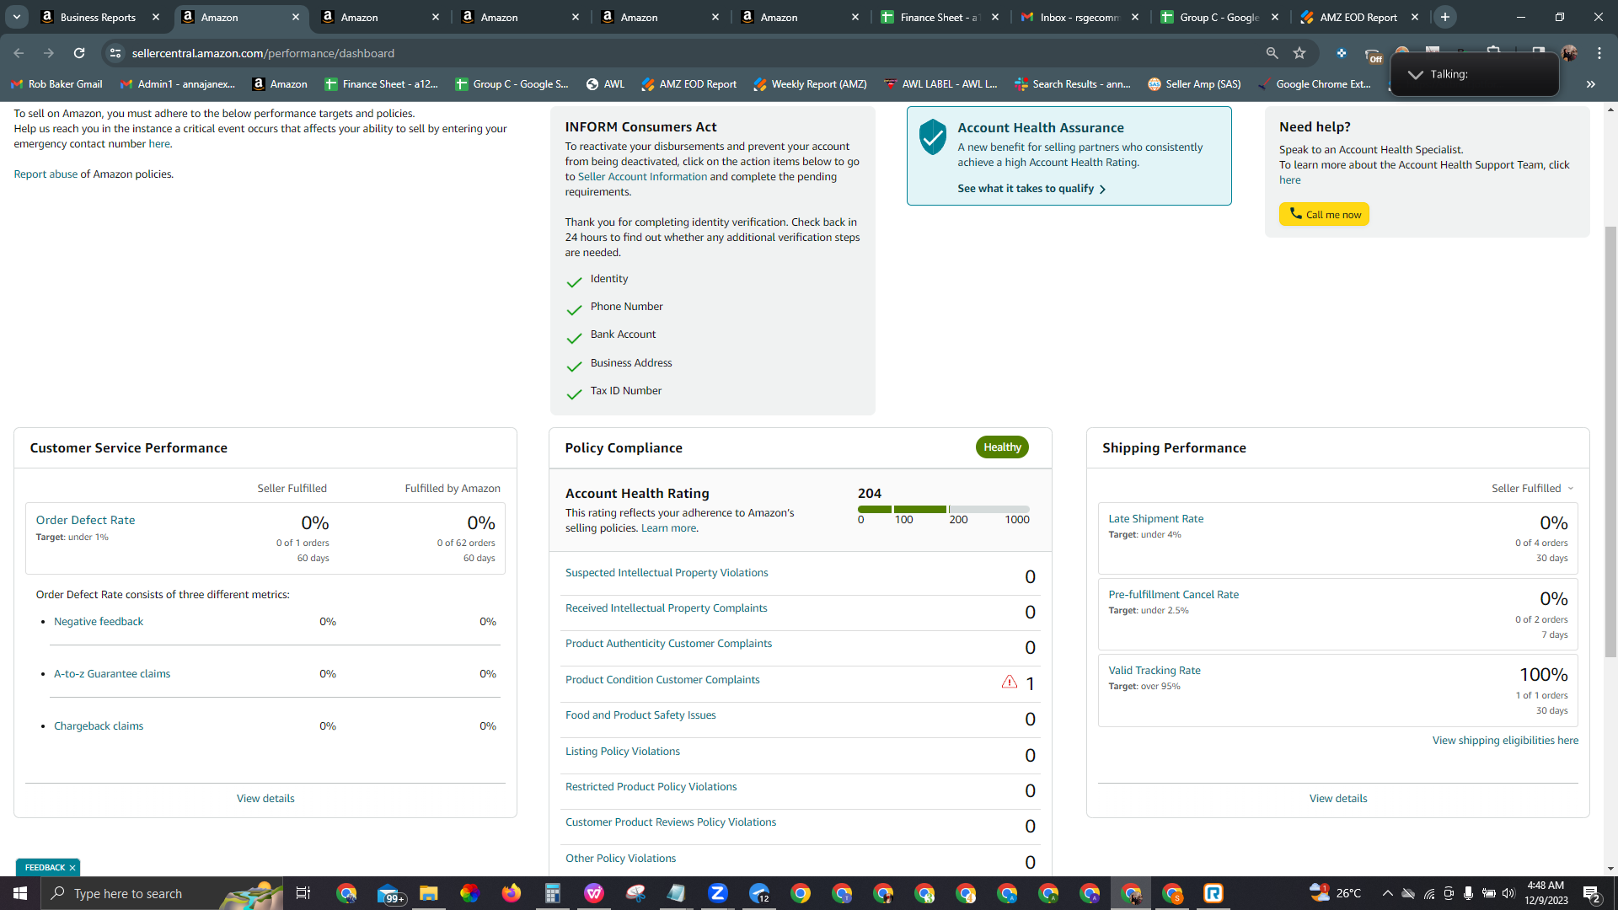Switch to the Business Reports tab
The width and height of the screenshot is (1618, 910).
pos(98,17)
